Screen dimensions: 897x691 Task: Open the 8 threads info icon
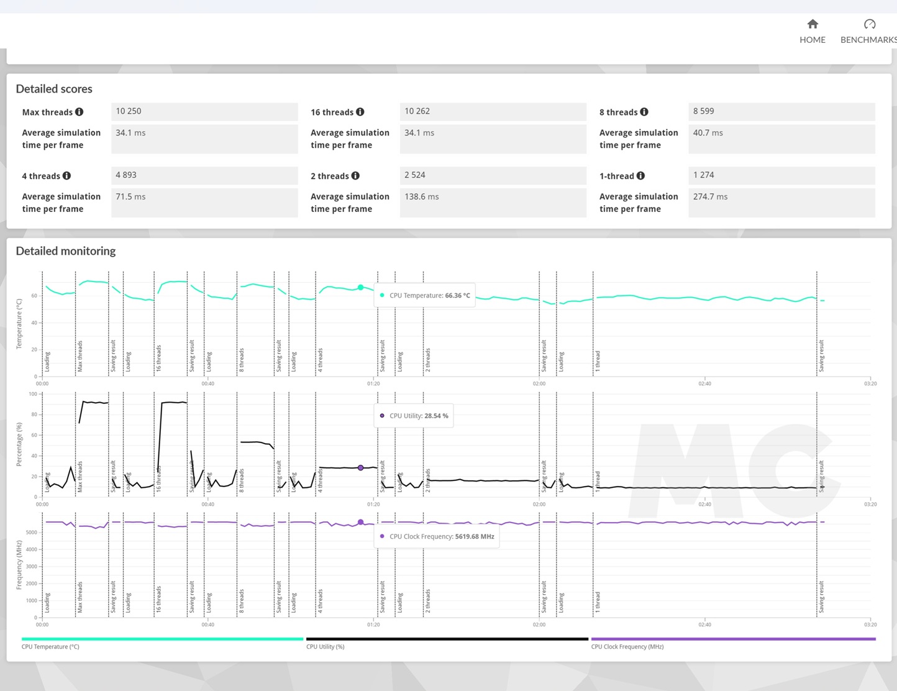[x=644, y=112]
